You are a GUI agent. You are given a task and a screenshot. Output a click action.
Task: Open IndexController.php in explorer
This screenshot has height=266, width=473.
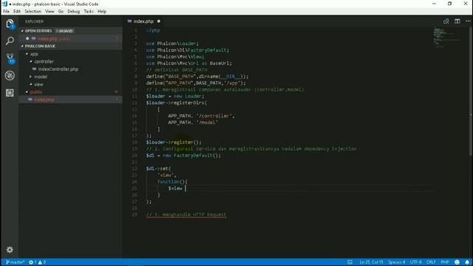coord(58,69)
